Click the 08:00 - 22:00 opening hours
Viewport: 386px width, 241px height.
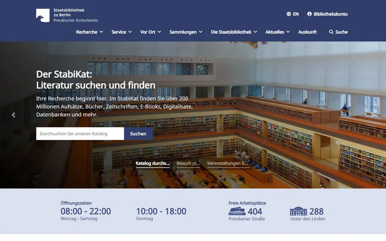click(x=86, y=211)
